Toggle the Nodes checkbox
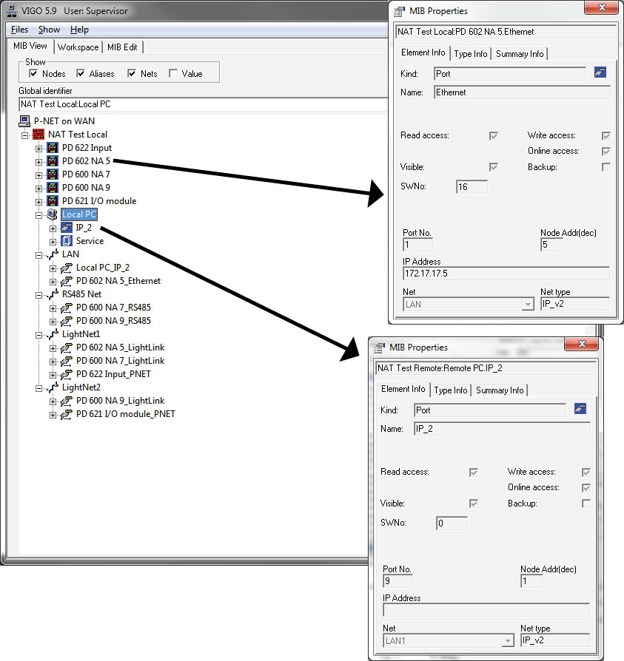 coord(33,73)
